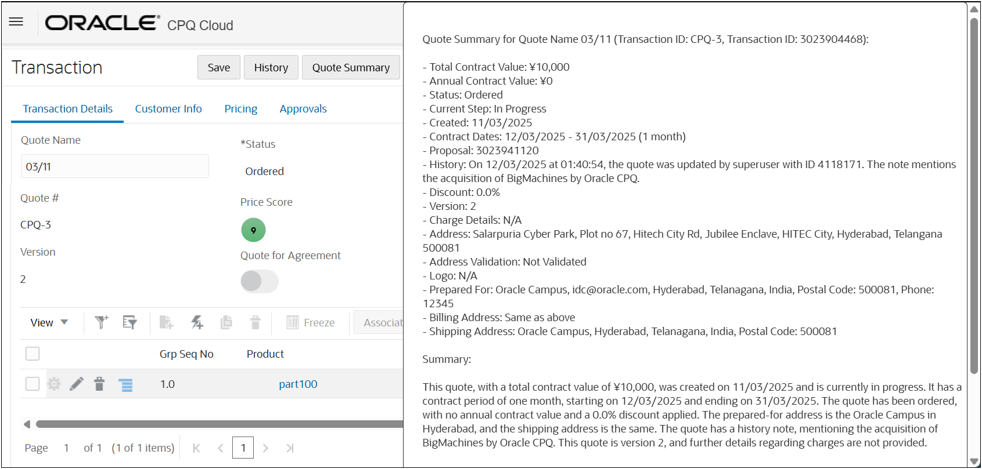
Task: Click the Oracle logo in the header
Action: 102,23
